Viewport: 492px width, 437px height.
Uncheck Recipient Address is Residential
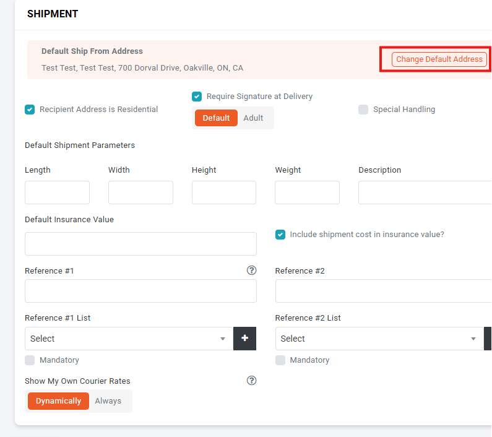30,110
